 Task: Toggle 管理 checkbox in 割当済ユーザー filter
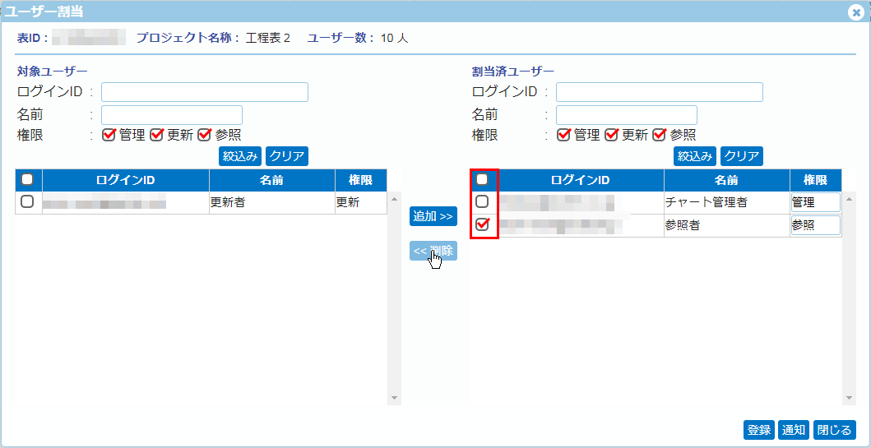[x=563, y=135]
